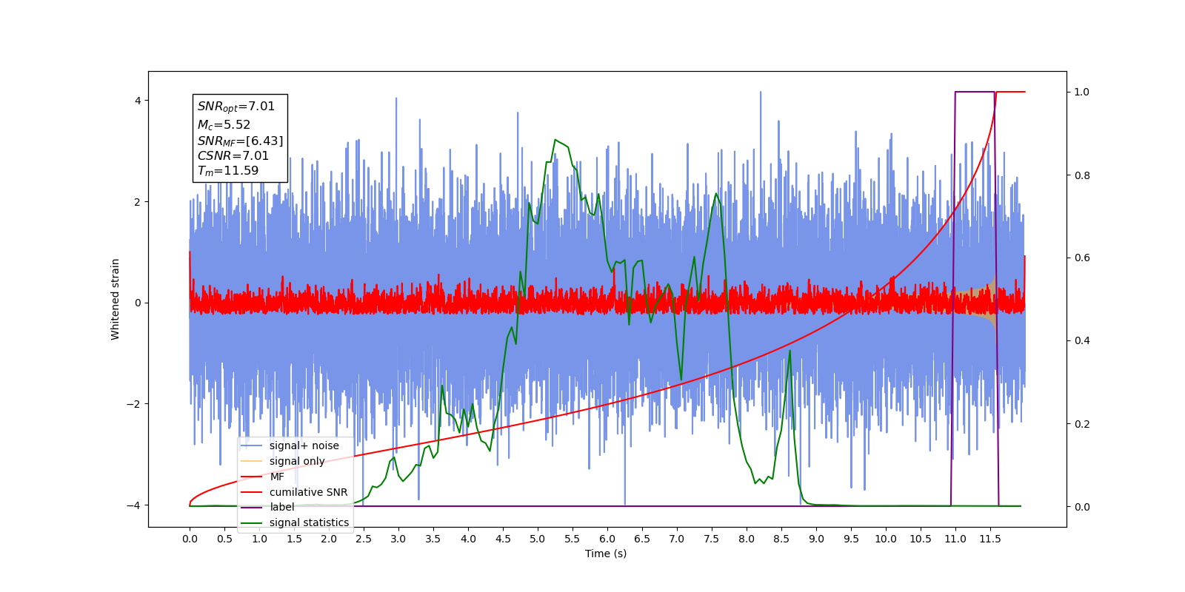Click the left y-axis tick label 0
This screenshot has width=1185, height=592.
[x=138, y=303]
